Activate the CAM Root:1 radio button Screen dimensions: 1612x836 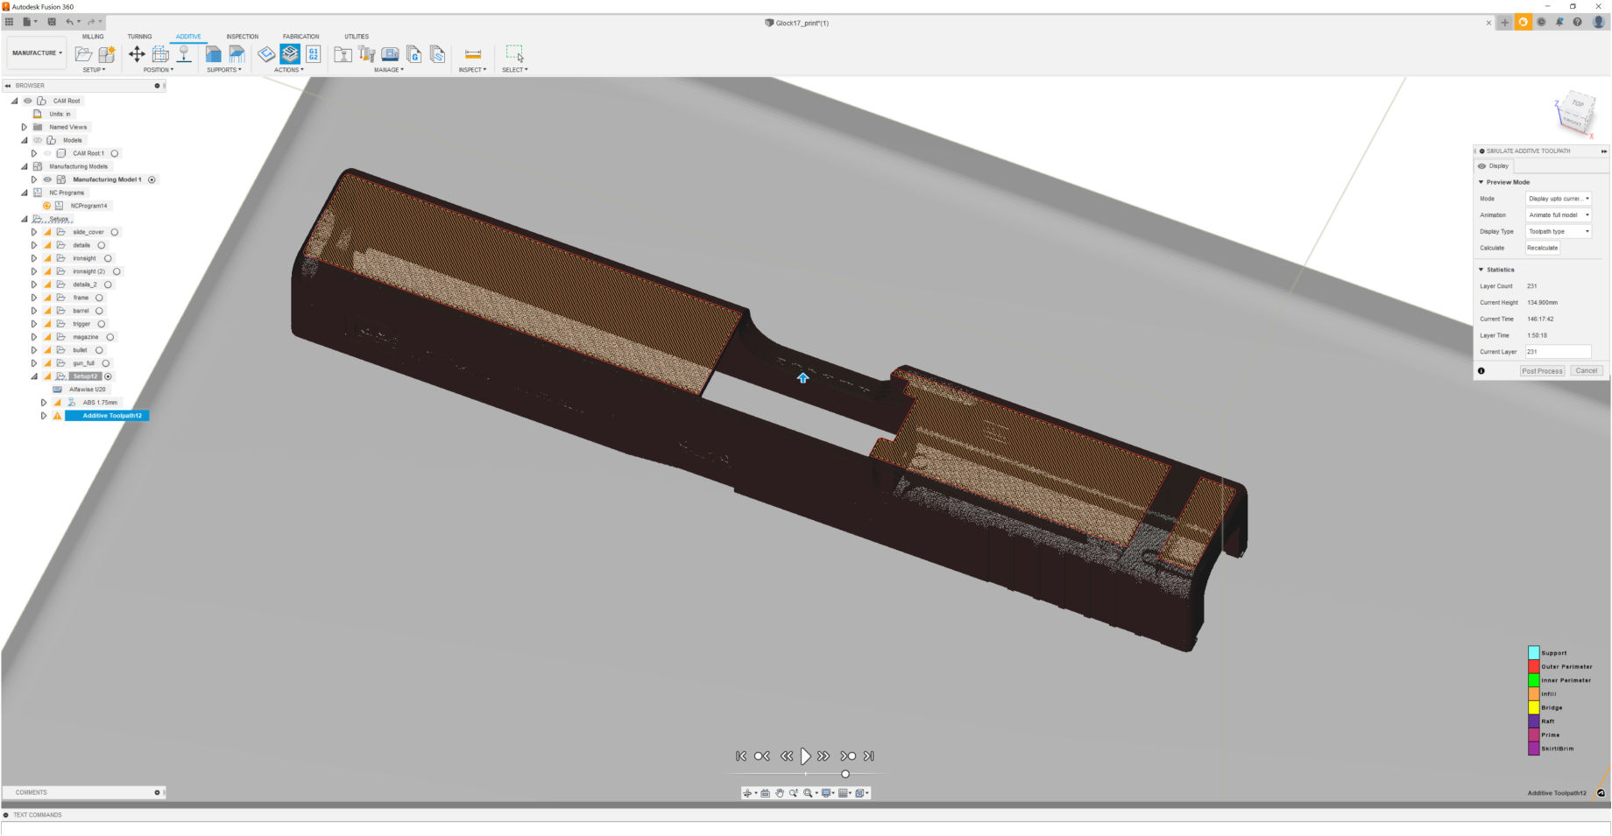pos(115,153)
